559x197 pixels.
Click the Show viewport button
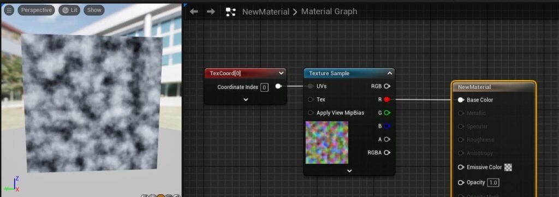point(94,10)
